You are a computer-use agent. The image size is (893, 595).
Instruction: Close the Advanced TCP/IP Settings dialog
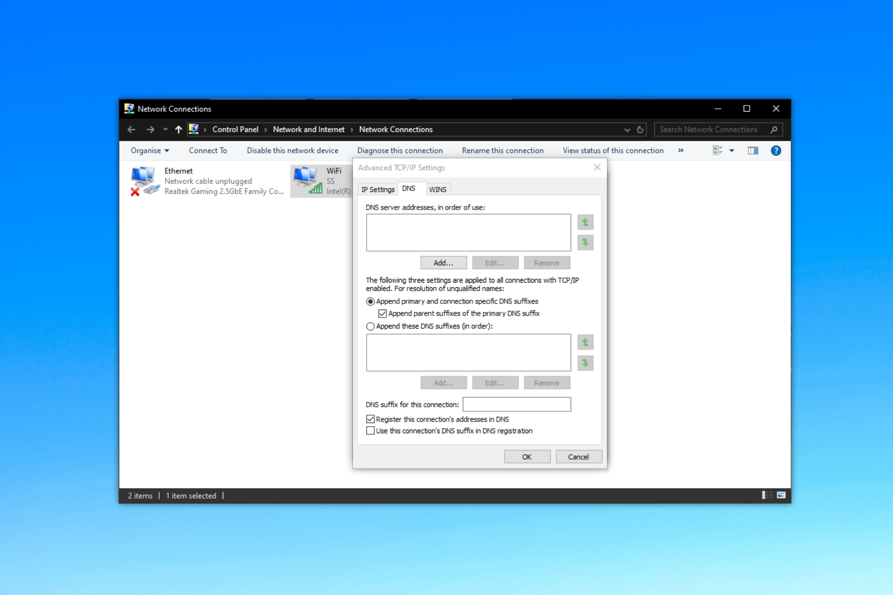point(597,167)
